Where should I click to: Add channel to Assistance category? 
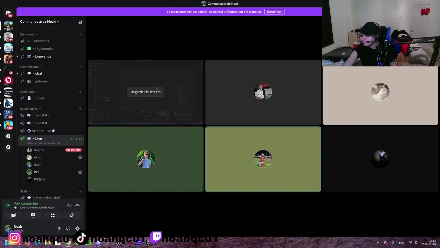click(80, 92)
